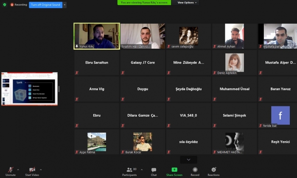Expand the caret next to Participants
The width and height of the screenshot is (297, 178).
tap(142, 169)
